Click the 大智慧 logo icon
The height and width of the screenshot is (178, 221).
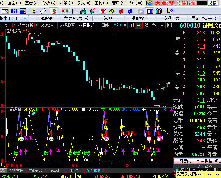coord(150,3)
